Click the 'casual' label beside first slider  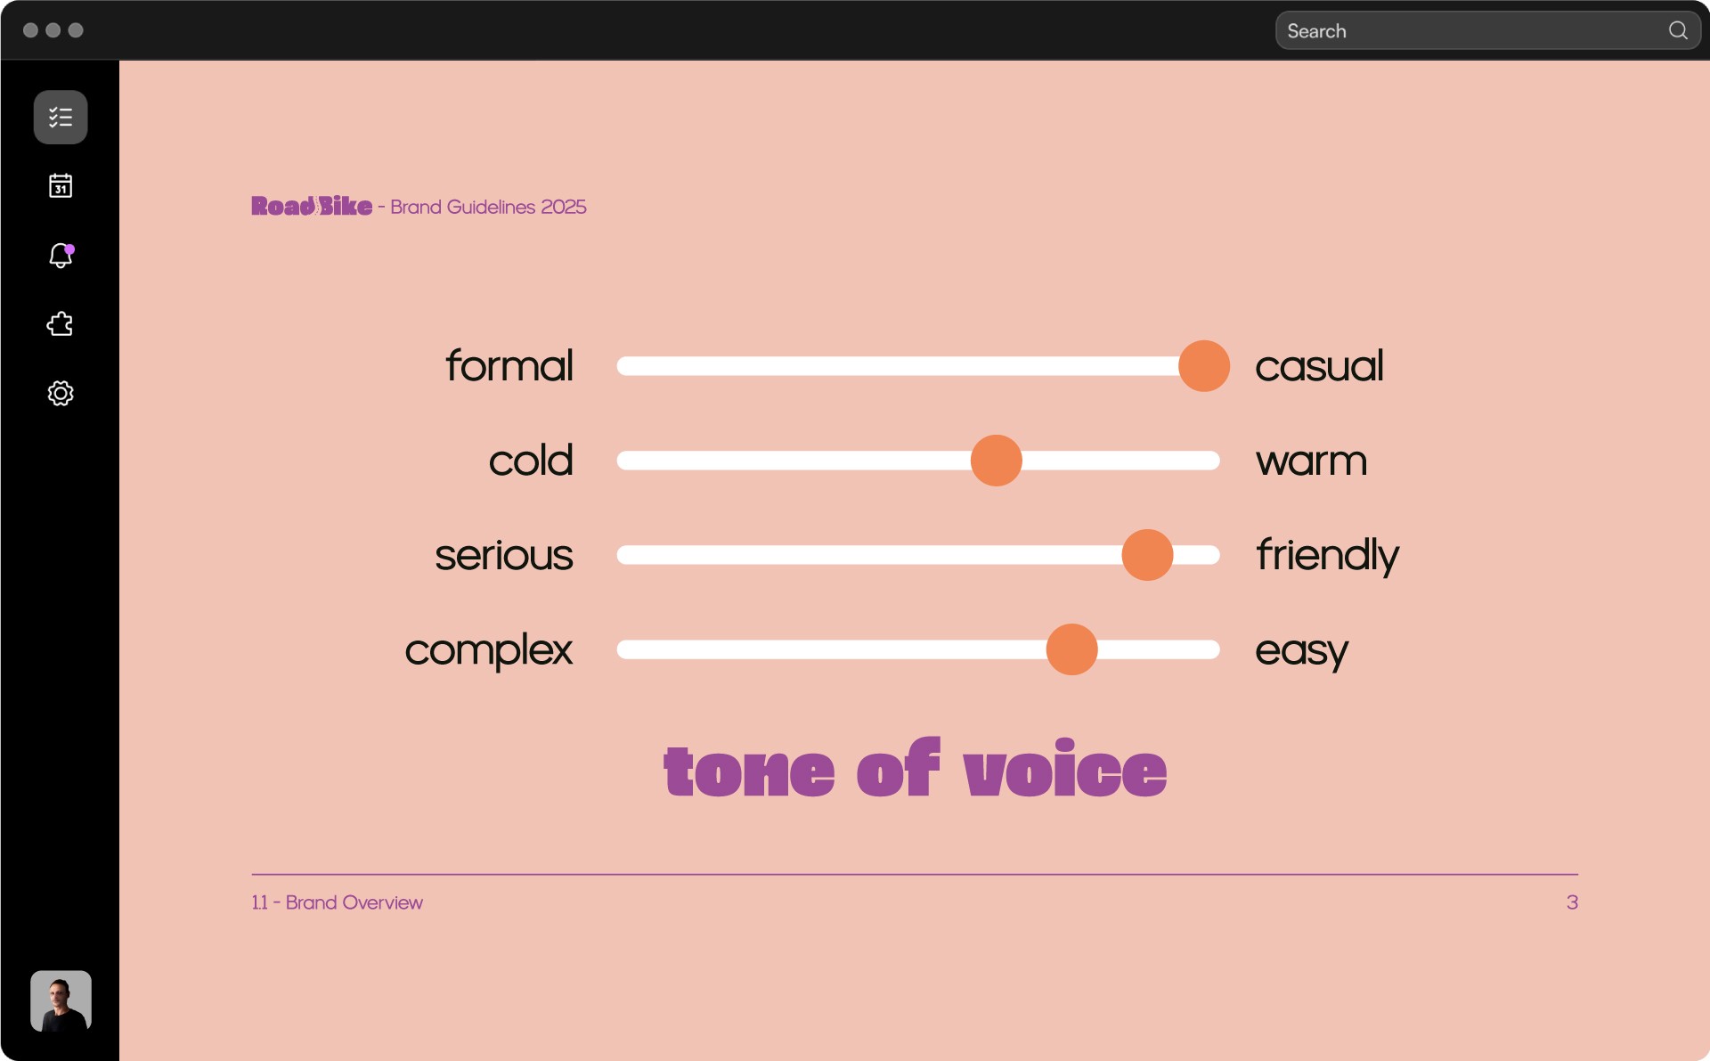[1318, 366]
